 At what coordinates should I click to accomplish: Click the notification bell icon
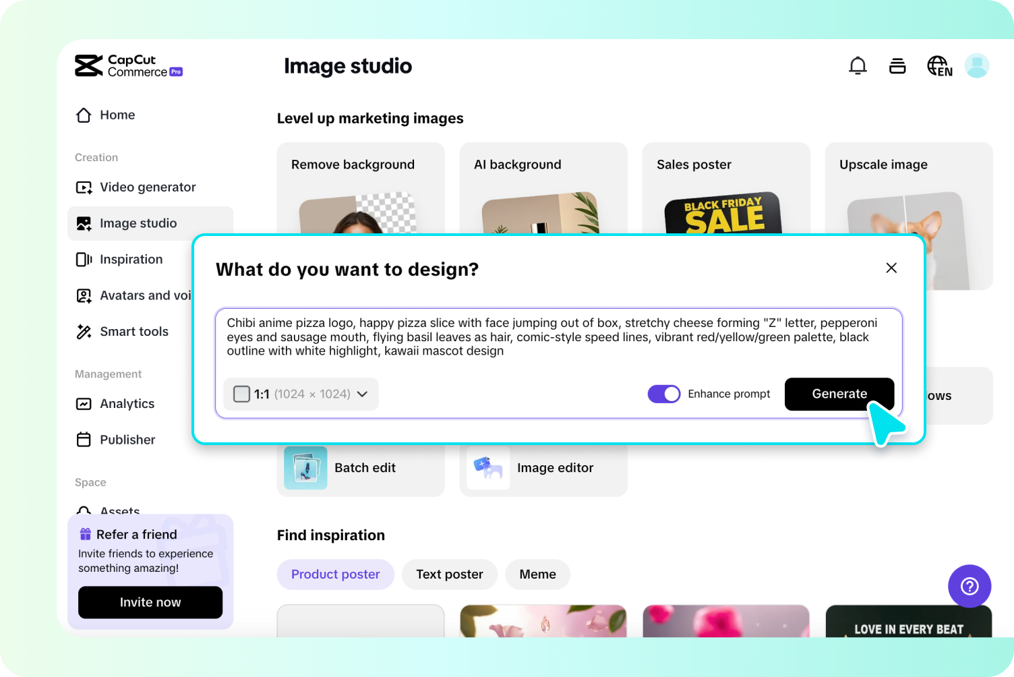[x=858, y=65]
